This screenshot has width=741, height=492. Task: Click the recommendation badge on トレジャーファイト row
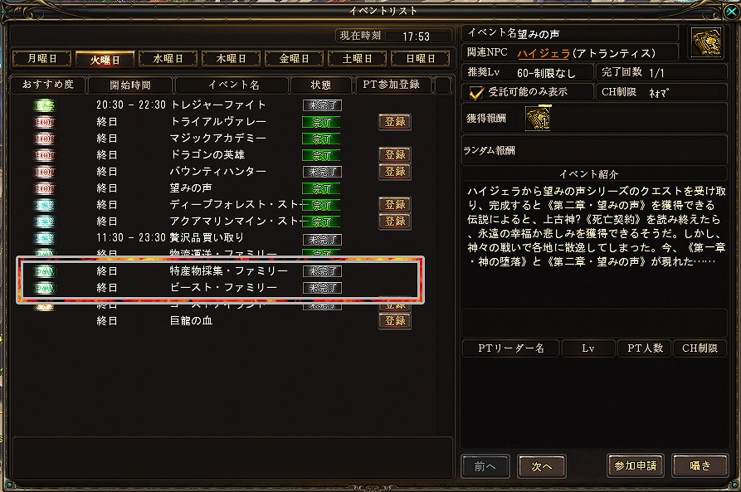tap(45, 105)
